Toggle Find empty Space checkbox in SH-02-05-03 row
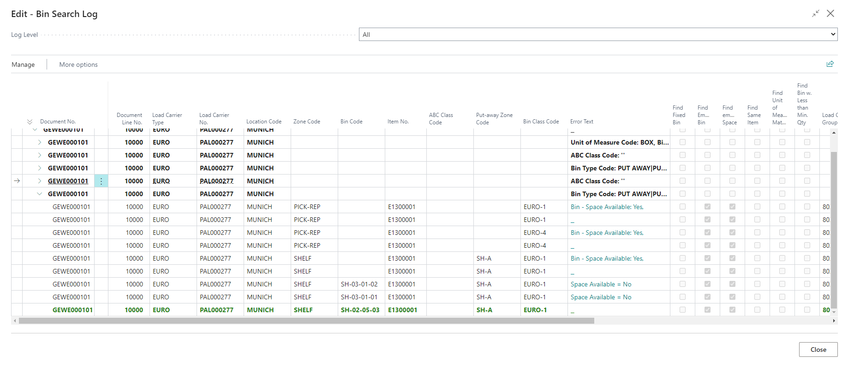This screenshot has height=367, width=848. click(732, 310)
